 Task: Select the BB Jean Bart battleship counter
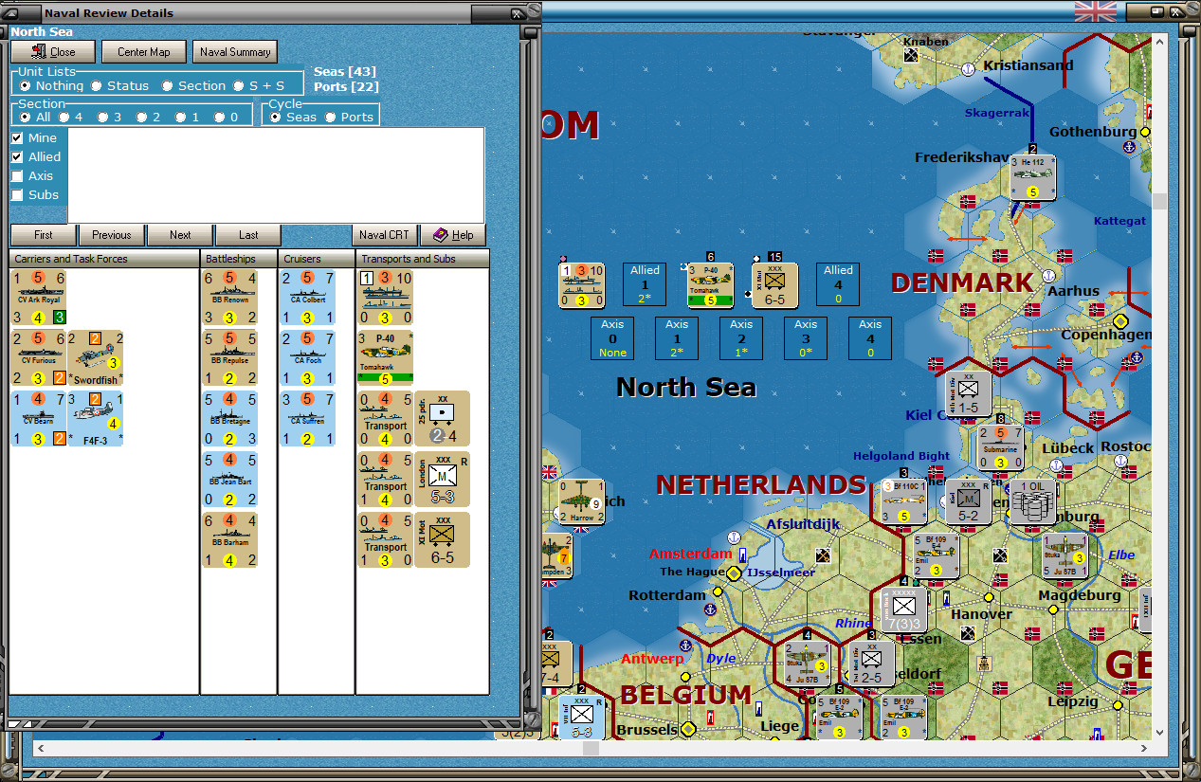(x=230, y=480)
